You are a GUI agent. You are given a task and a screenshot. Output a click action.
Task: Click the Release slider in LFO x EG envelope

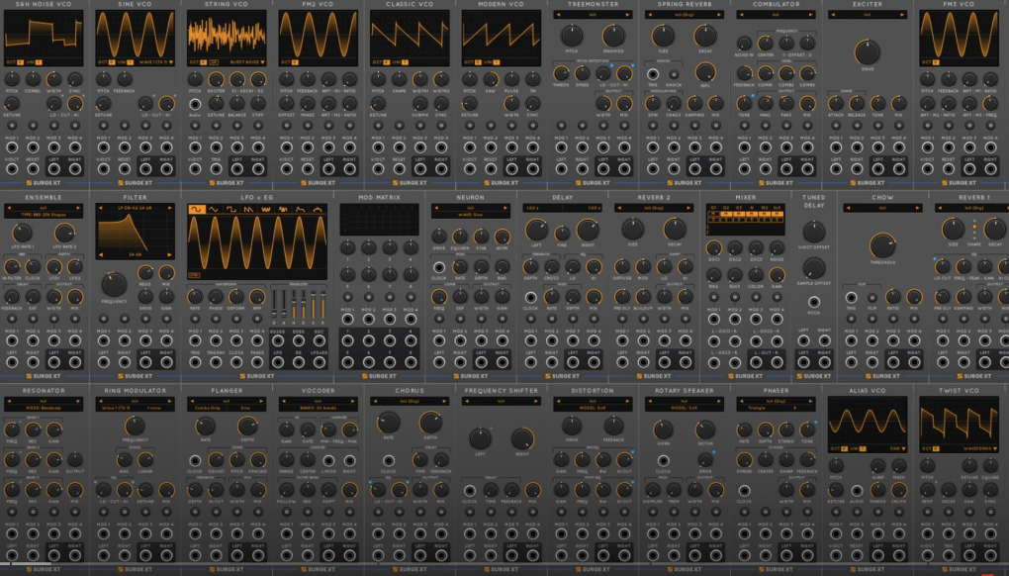tap(323, 304)
